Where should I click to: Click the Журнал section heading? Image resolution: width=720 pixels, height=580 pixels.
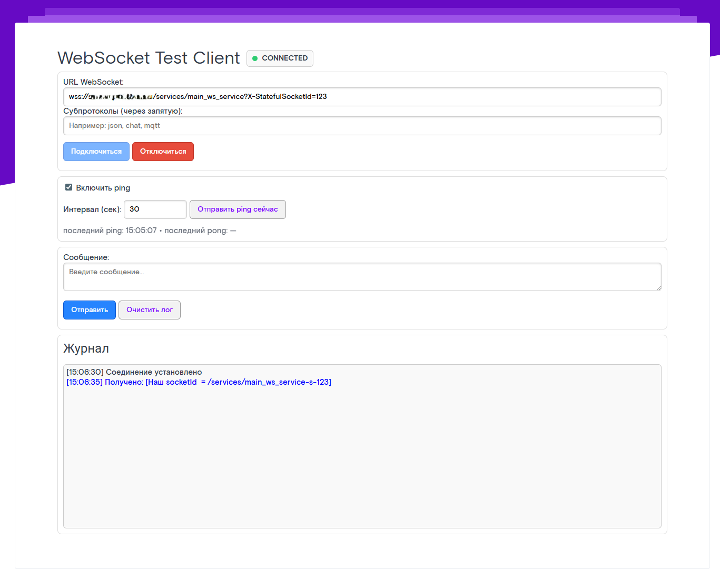click(86, 348)
